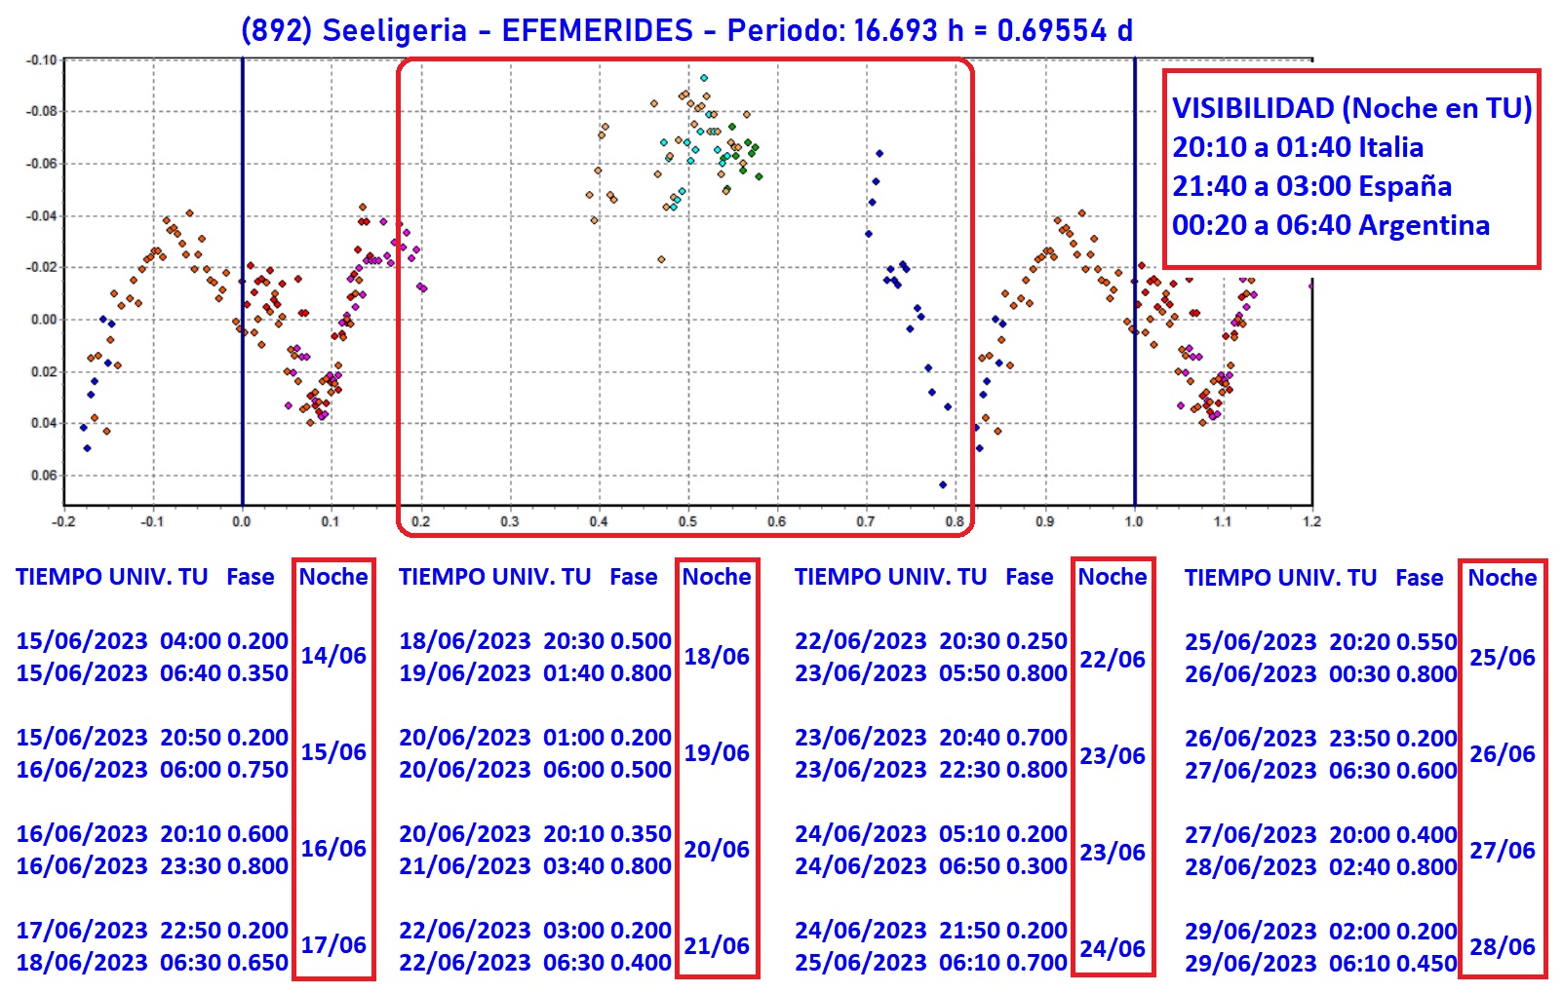Select the 'VISIBILIDAD (Noche en TU)' heading
The width and height of the screenshot is (1563, 993).
tap(1351, 108)
